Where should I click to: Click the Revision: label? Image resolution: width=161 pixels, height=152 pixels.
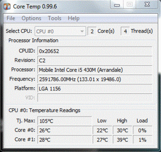pos(25,60)
